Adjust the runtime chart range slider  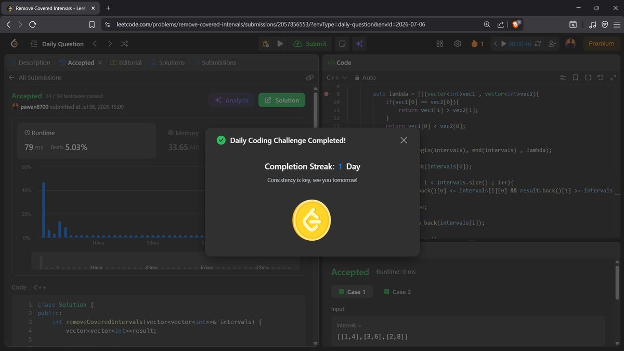[165, 261]
